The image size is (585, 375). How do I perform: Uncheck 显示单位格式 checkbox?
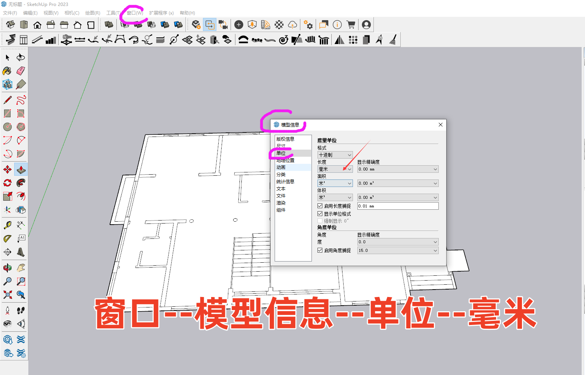tap(320, 214)
